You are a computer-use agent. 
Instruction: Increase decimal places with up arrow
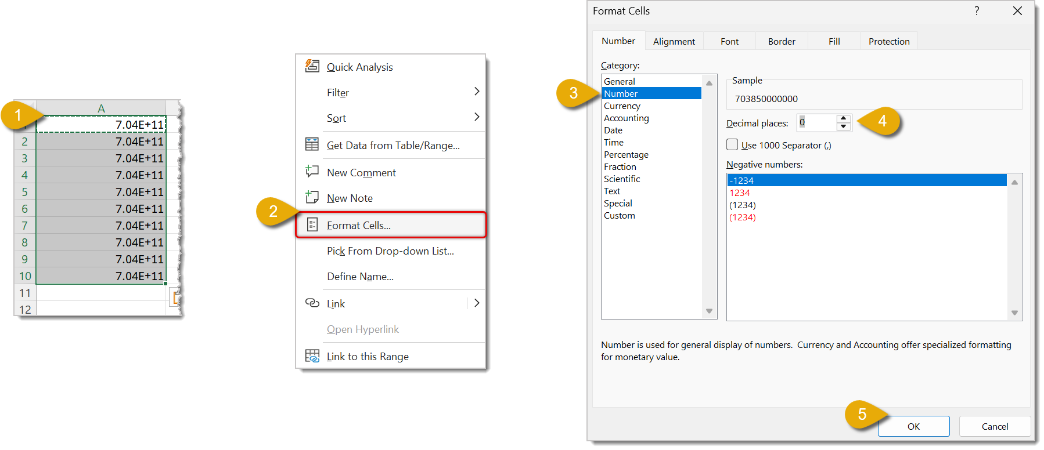click(x=844, y=119)
